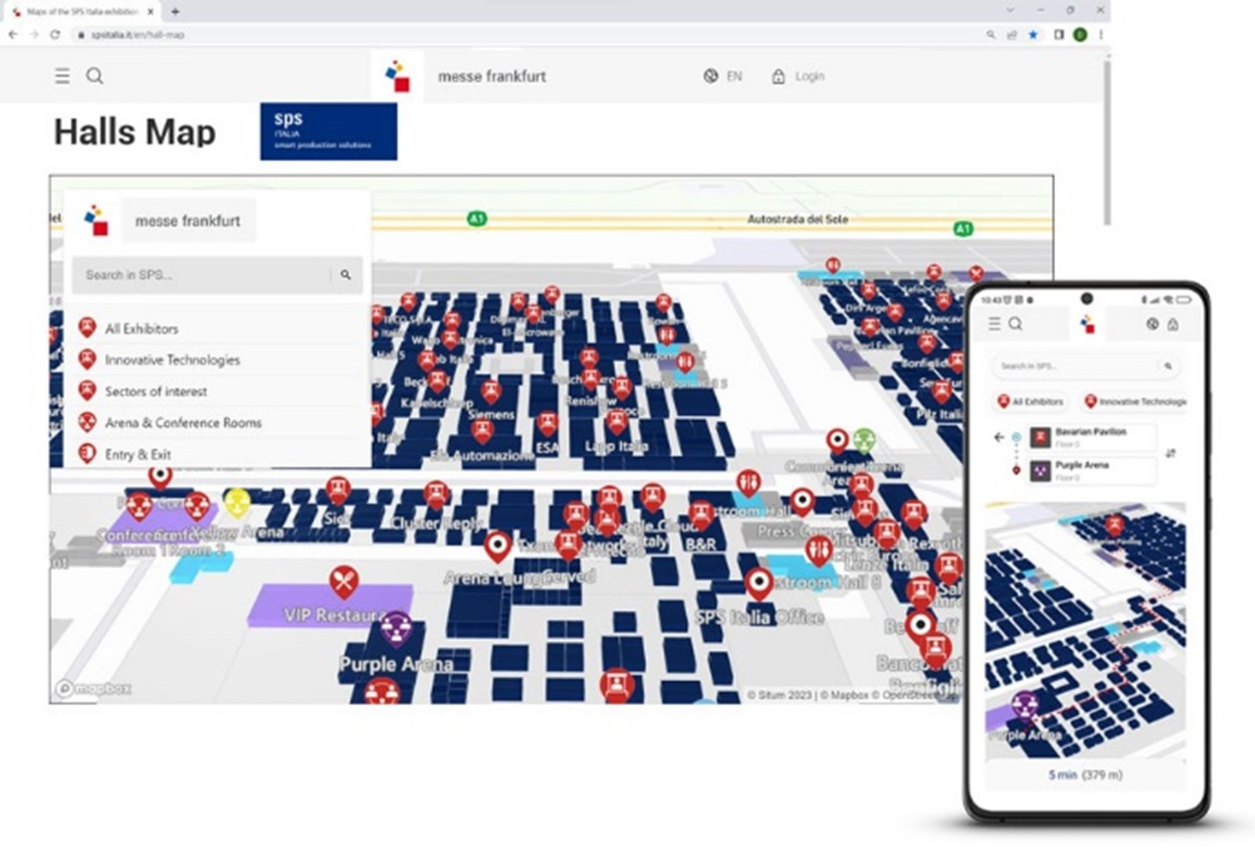Select the Bavarian Pavilion route origin
Screen dimensions: 1255x865
(x=1092, y=437)
